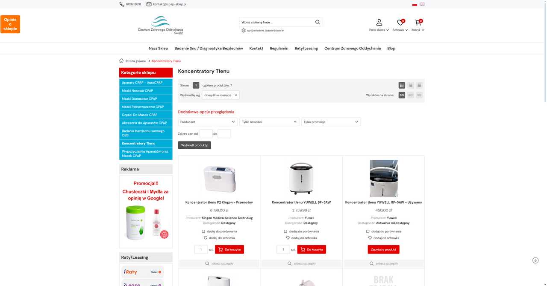Viewport: 547px width, 286px height.
Task: Click heart icon for P2 Kingon concentrator
Action: click(x=206, y=238)
